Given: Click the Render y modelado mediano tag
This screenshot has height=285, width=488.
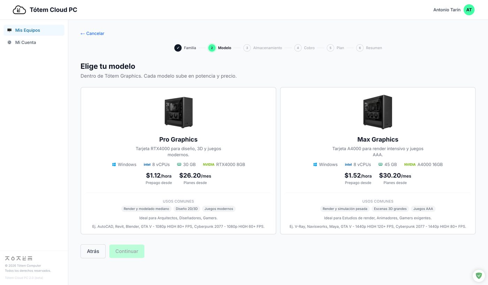Looking at the screenshot, I should tap(146, 209).
